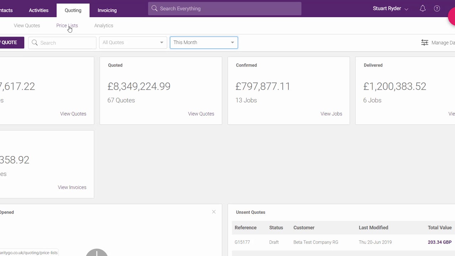Image resolution: width=455 pixels, height=256 pixels.
Task: Open the notifications bell
Action: [x=423, y=9]
